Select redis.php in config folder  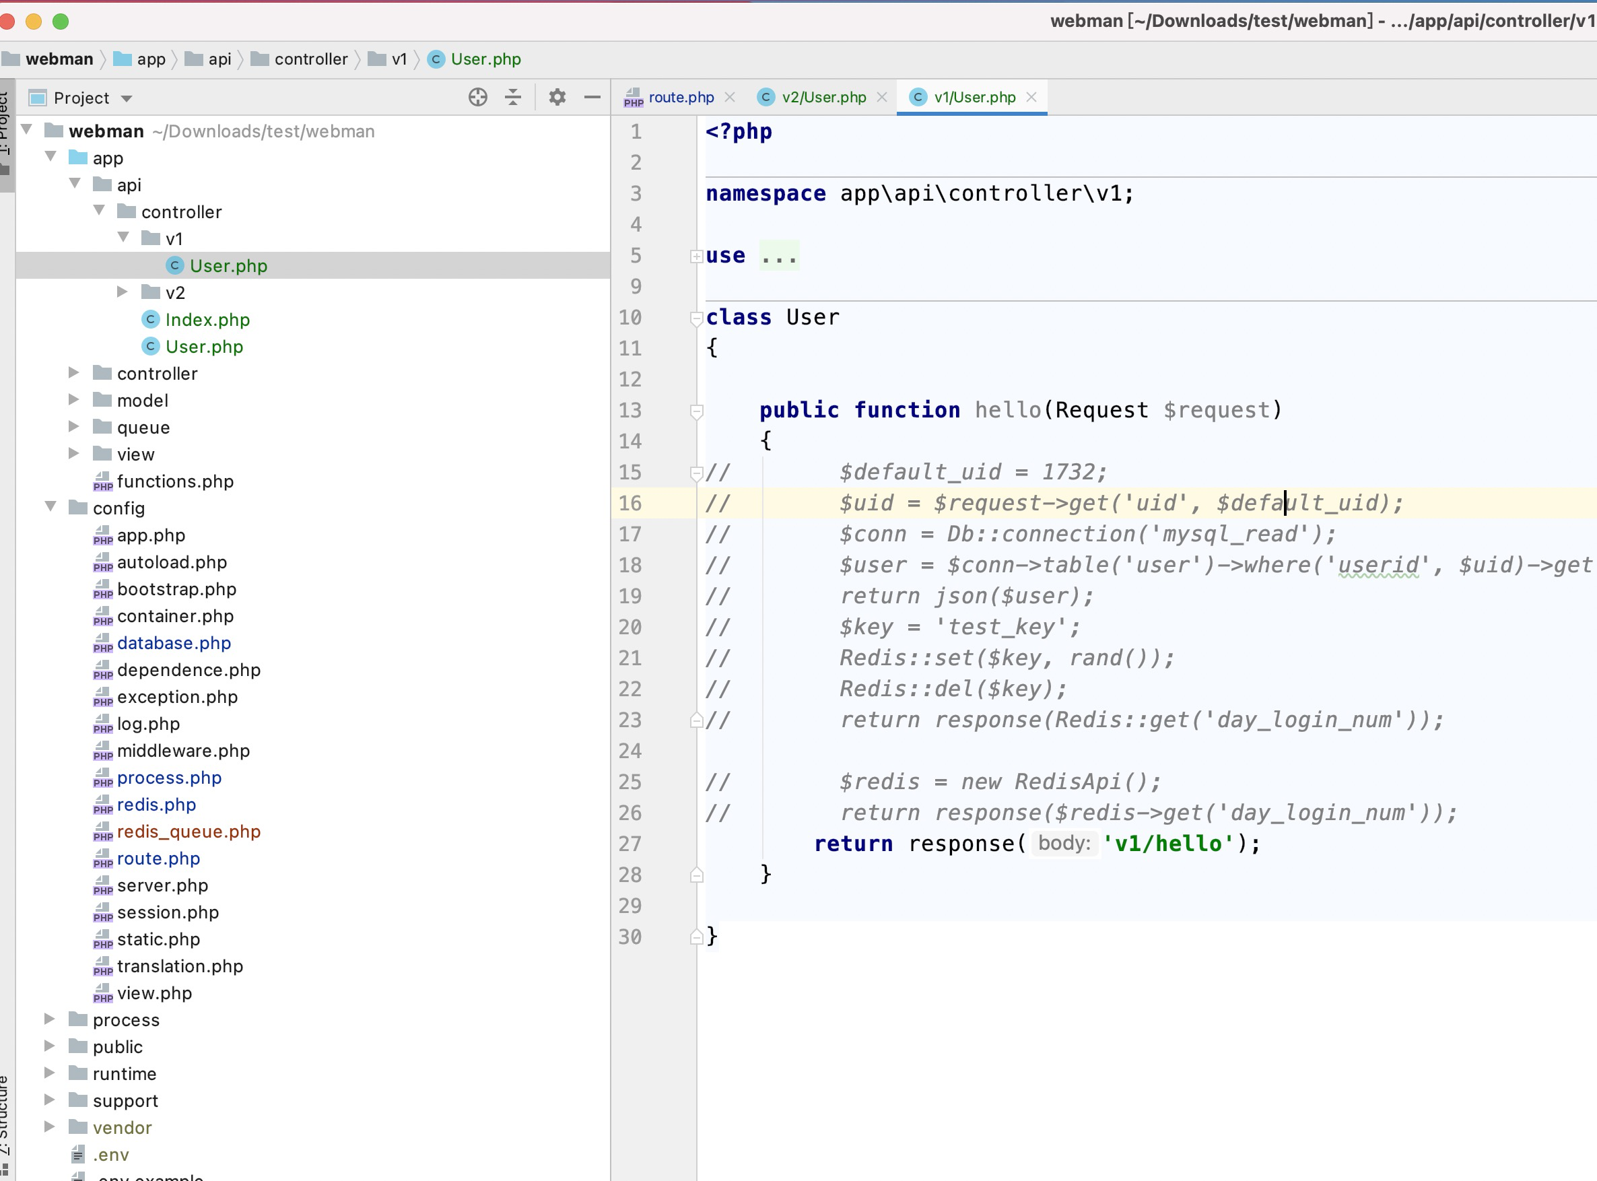pos(156,804)
